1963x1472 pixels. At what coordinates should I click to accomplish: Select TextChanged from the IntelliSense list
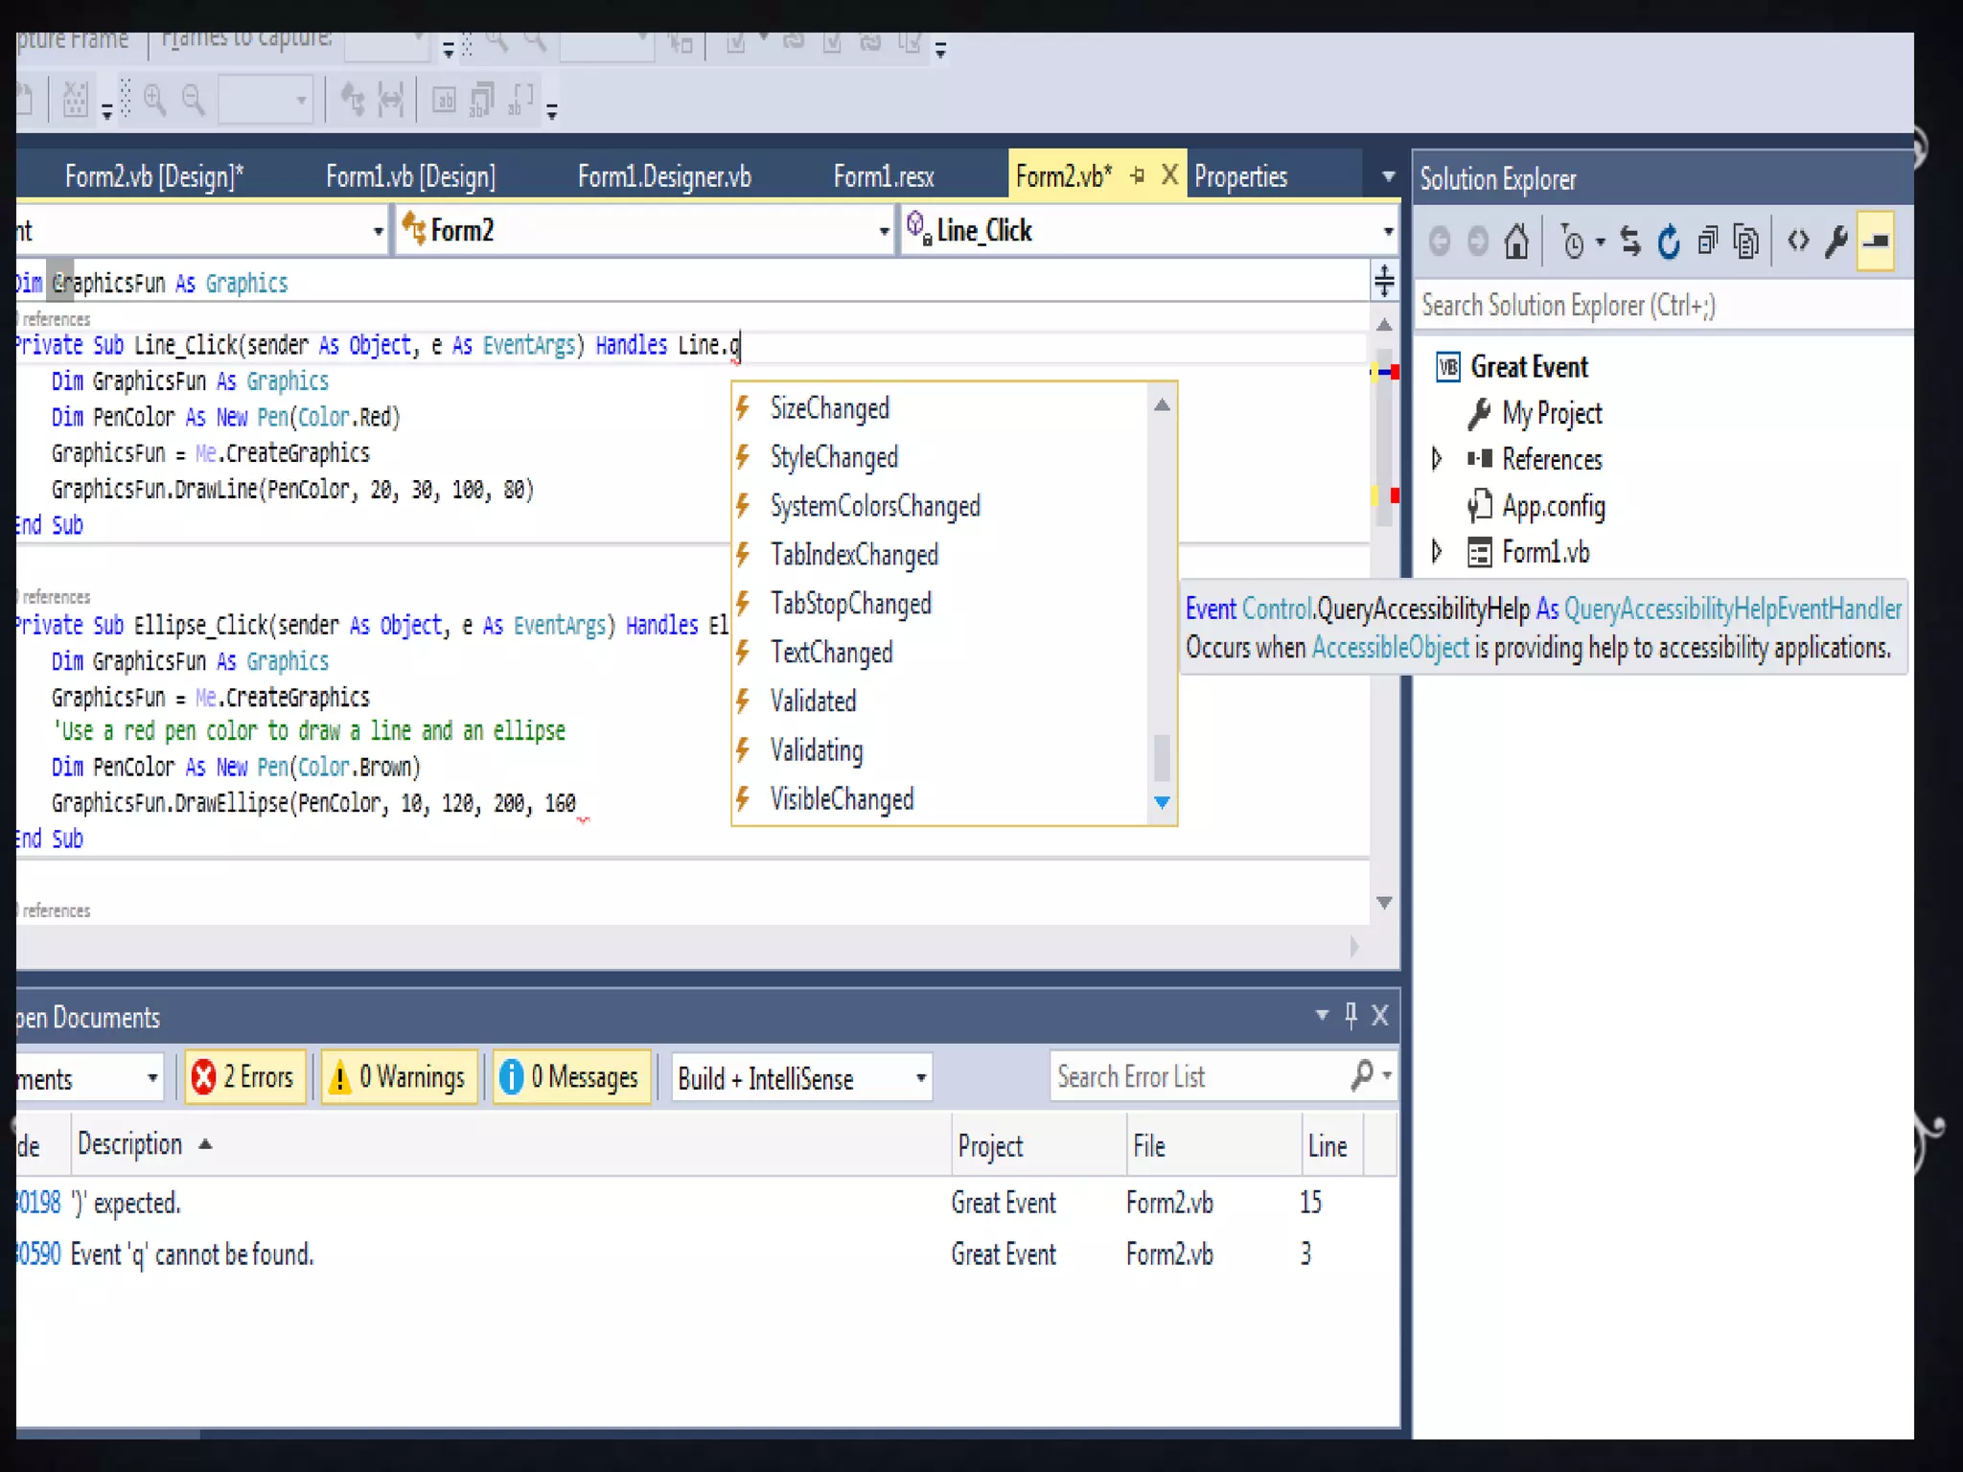tap(831, 653)
